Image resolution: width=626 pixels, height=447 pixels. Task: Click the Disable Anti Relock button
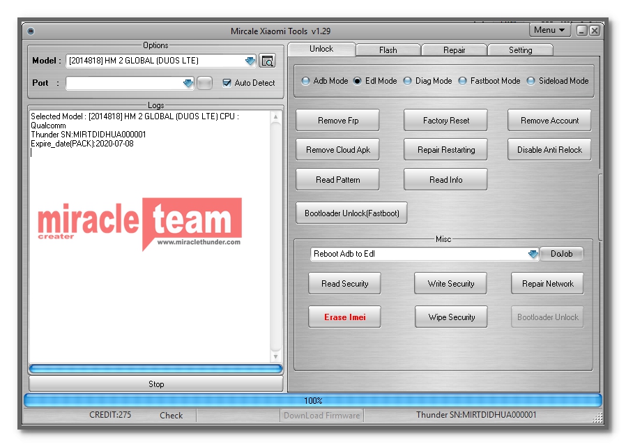549,150
